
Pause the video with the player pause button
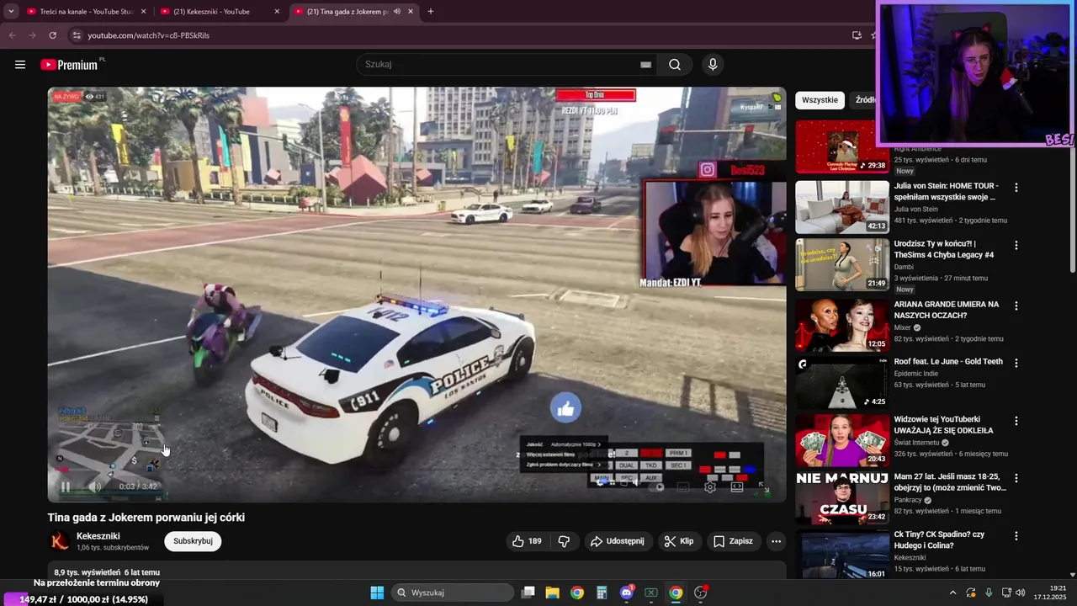(x=66, y=486)
